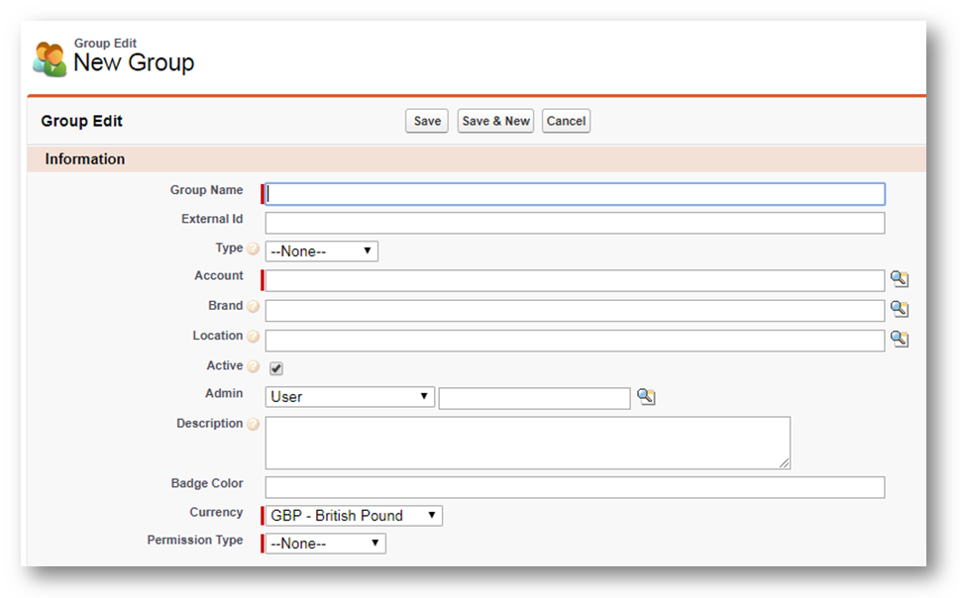
Task: Open the Admin User type dropdown
Action: point(350,397)
